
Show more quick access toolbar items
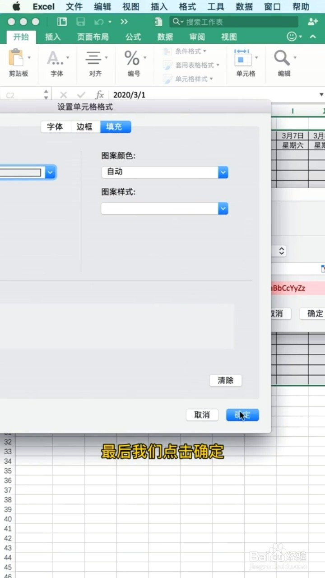tap(124, 22)
